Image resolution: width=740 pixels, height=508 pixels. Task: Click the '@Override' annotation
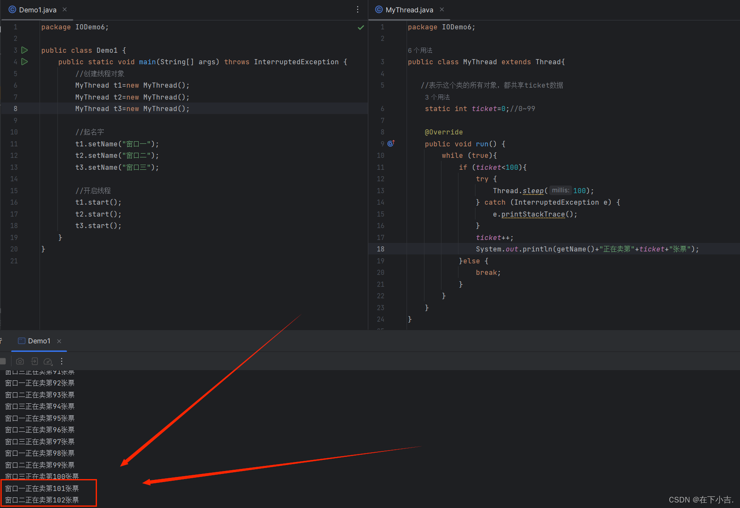444,132
